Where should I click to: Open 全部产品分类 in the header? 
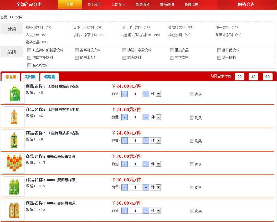(29, 4)
